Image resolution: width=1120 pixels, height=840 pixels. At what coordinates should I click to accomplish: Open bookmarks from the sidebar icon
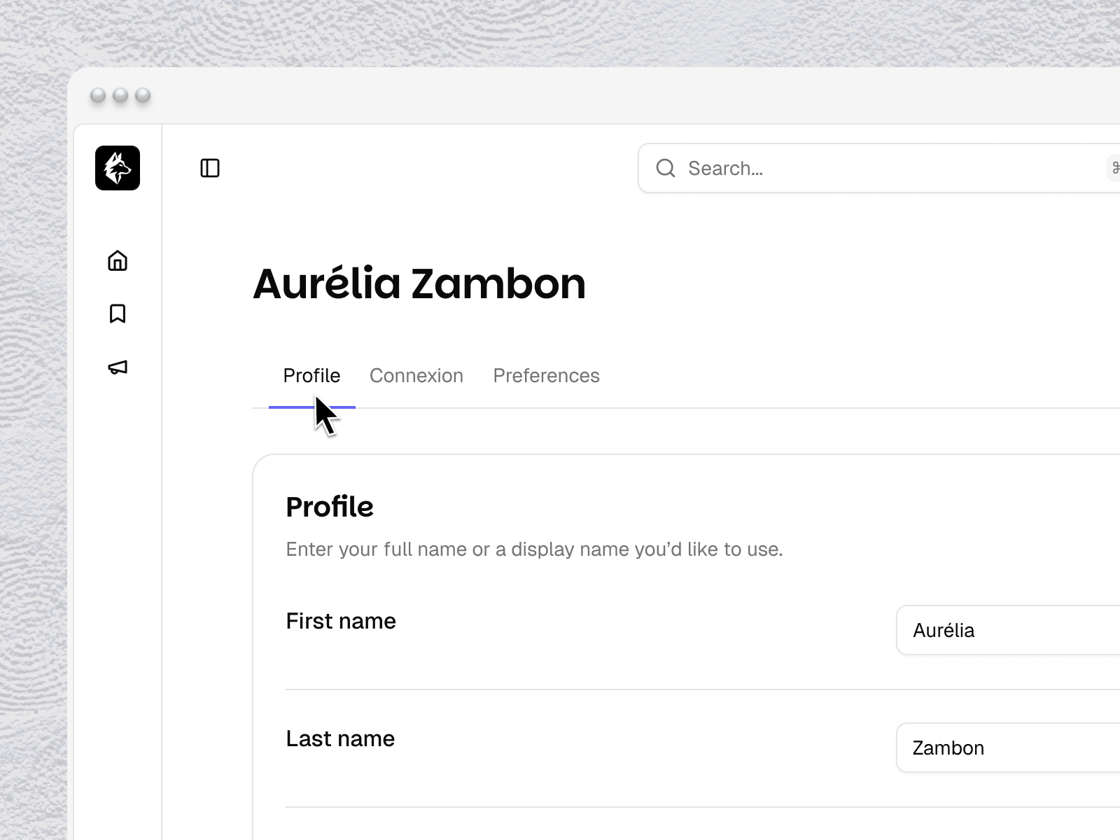coord(118,314)
